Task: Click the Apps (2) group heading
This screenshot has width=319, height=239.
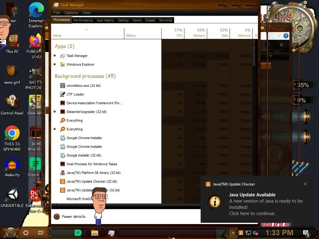Action: click(64, 47)
